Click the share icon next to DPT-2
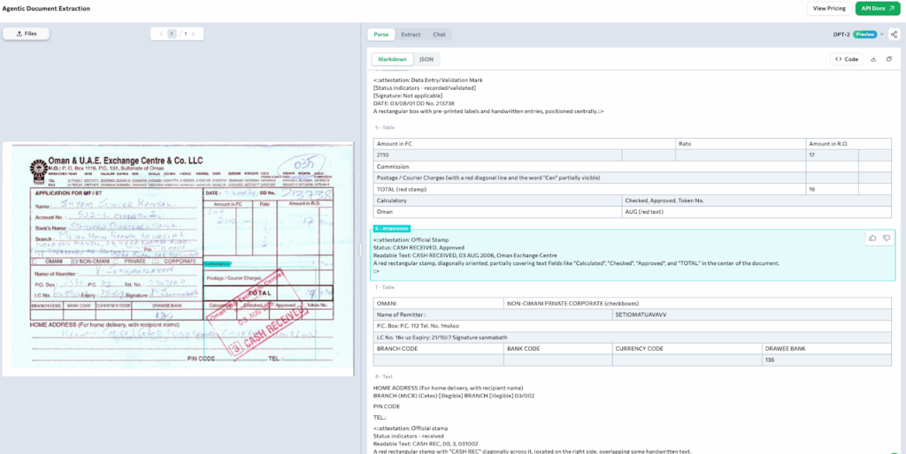 894,34
